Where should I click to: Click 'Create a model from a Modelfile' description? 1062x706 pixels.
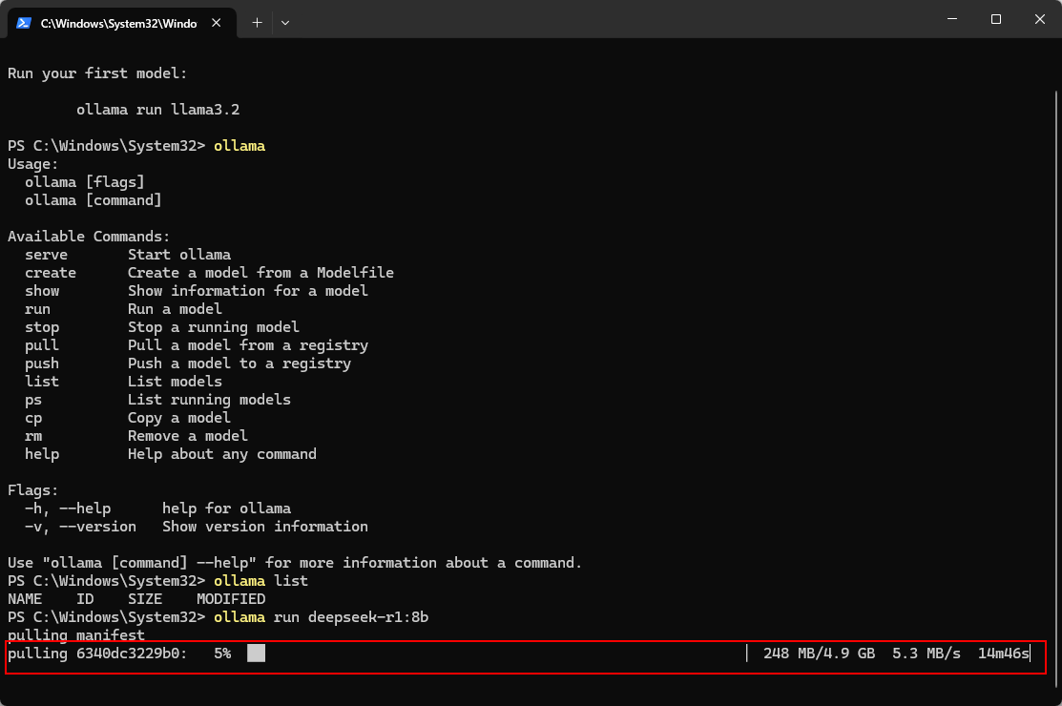(260, 273)
